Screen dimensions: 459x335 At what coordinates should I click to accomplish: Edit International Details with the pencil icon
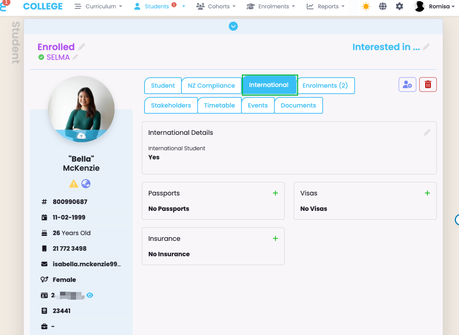click(427, 133)
